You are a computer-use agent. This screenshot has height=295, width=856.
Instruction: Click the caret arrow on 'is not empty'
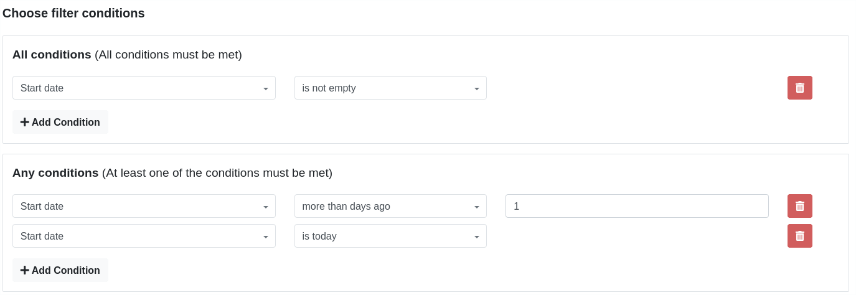click(477, 88)
